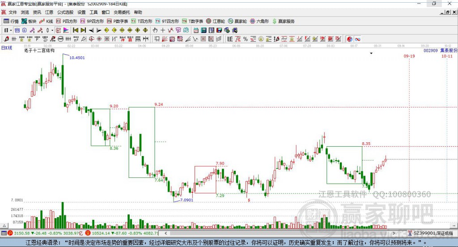Open the T四方形 time square
This screenshot has height=247, width=458.
pyautogui.click(x=142, y=21)
